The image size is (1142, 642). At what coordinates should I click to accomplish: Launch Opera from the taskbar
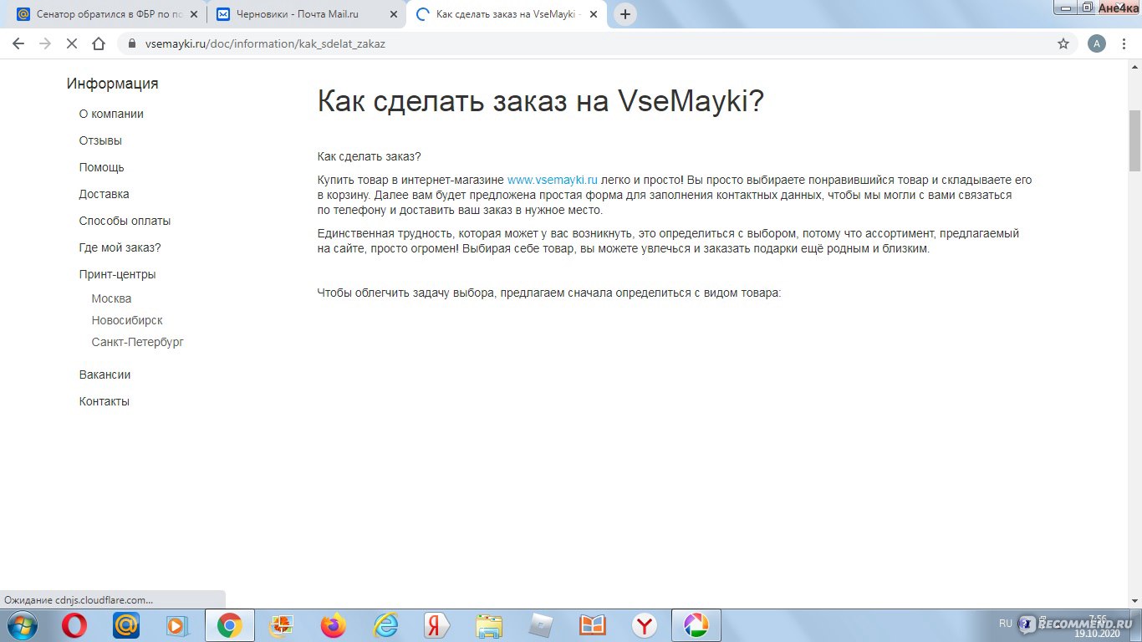[x=74, y=625]
